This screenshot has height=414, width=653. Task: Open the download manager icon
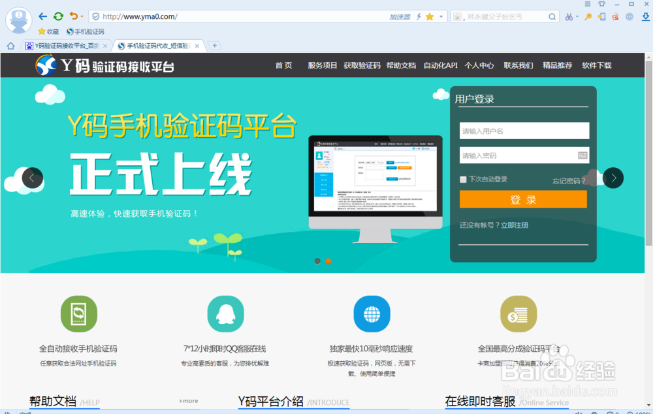646,16
